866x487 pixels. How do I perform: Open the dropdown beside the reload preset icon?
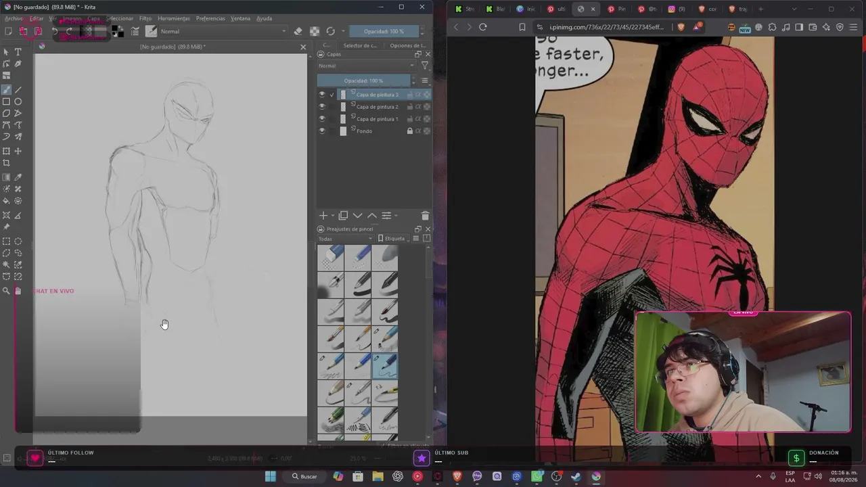click(x=343, y=31)
